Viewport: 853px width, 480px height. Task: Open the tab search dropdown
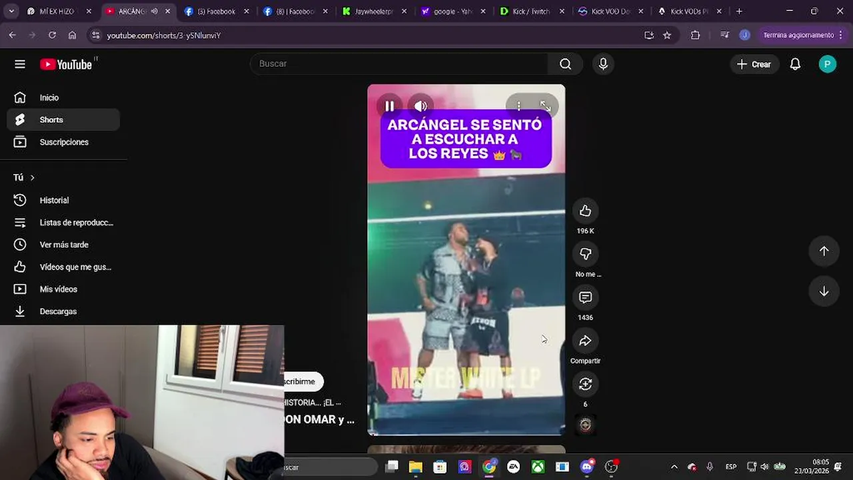(x=11, y=11)
